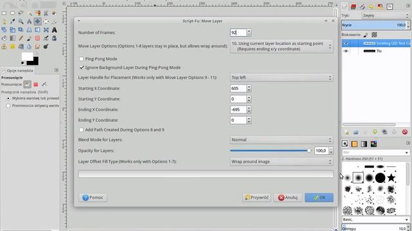Viewport: 412px width, 231px height.
Task: Switch to the Paths tab
Action: click(x=362, y=6)
